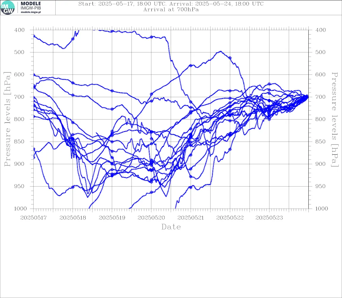Click the right axis 400 label

[x=321, y=30]
